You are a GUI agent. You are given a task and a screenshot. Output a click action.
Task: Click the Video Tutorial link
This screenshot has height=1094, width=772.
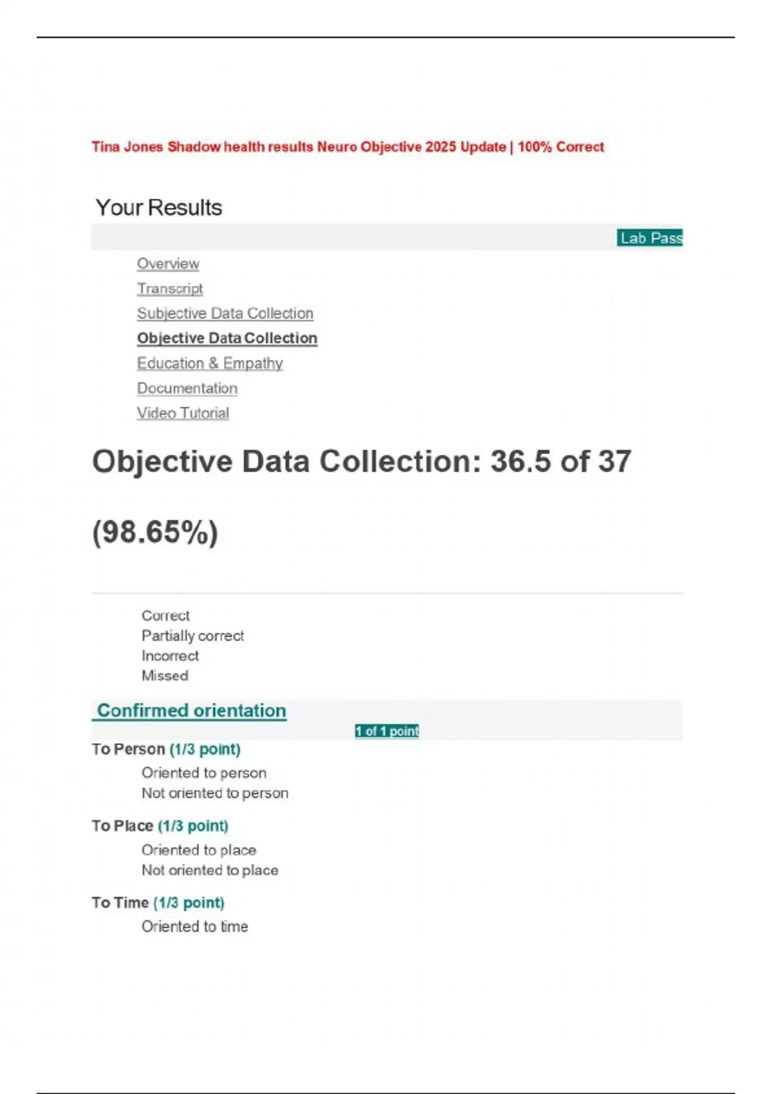(x=183, y=413)
